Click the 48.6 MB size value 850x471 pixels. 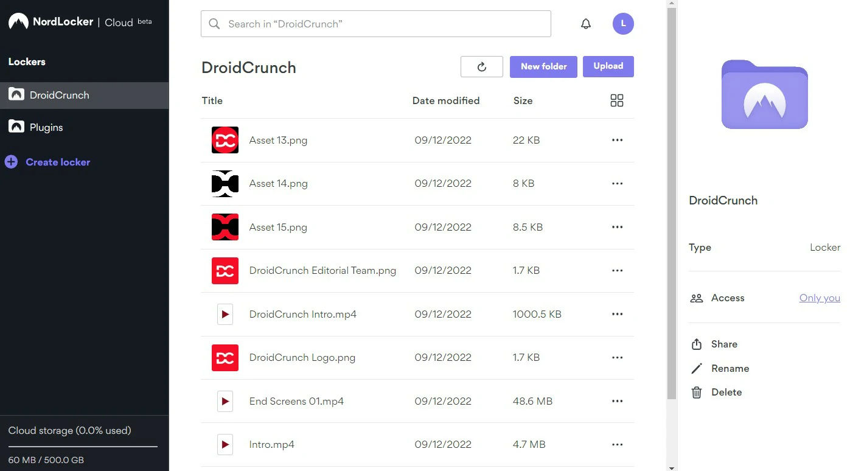click(532, 401)
